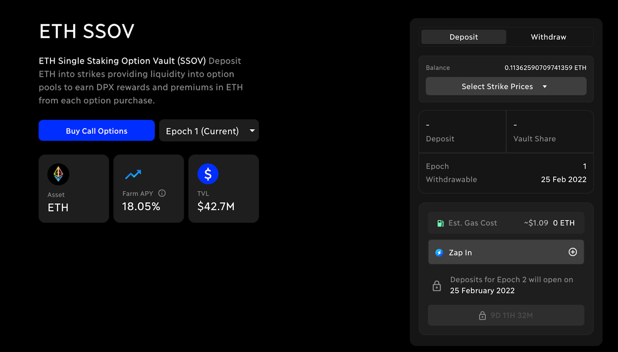Viewport: 618px width, 352px height.
Task: Click the ETH asset name text
Action: 58,208
